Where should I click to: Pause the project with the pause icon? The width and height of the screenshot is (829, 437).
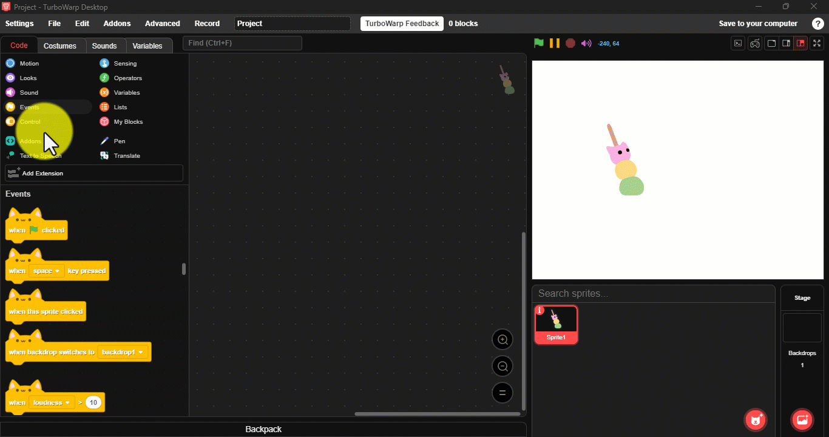[x=555, y=43]
